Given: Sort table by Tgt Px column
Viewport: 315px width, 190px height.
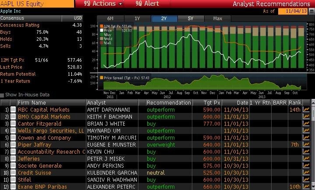Looking at the screenshot, I should 207,102.
